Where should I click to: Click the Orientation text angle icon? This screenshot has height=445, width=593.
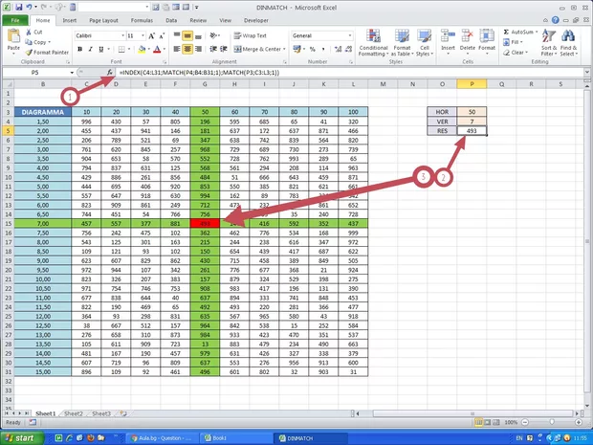pyautogui.click(x=214, y=35)
